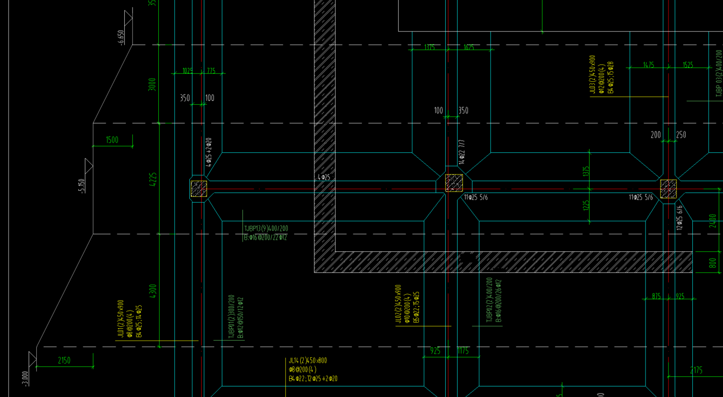Click the 12Φ25 6/6 rebar annotation
The height and width of the screenshot is (397, 723).
tap(679, 217)
